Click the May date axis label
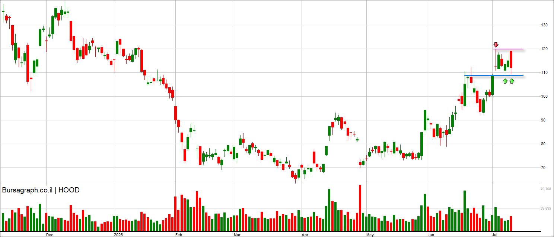 coord(370,235)
